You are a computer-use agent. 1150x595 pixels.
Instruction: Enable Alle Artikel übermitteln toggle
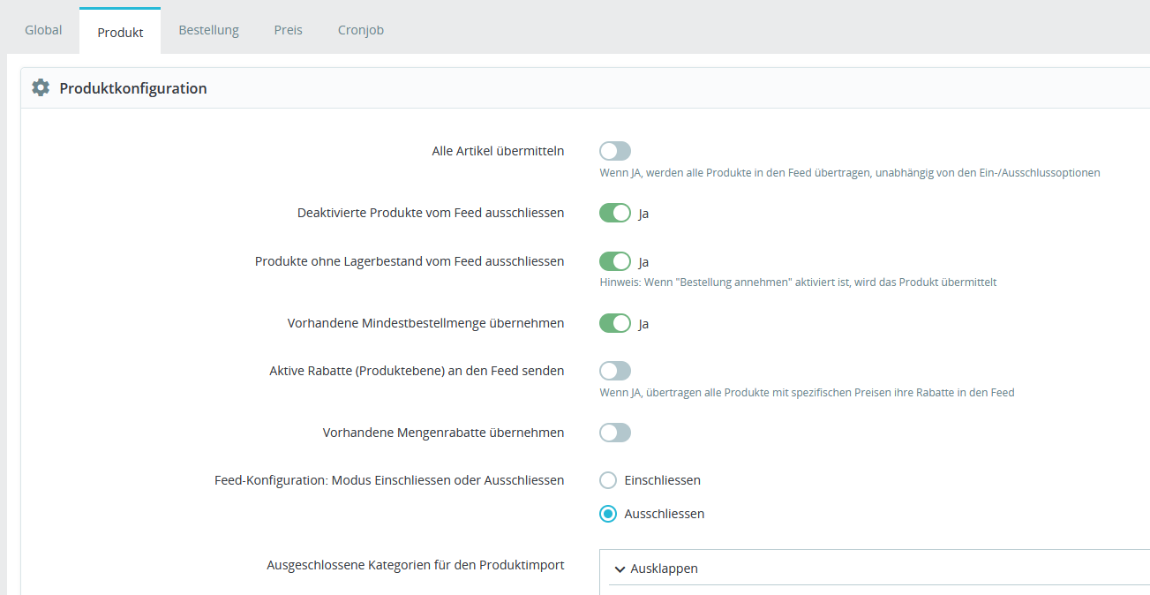[x=615, y=151]
